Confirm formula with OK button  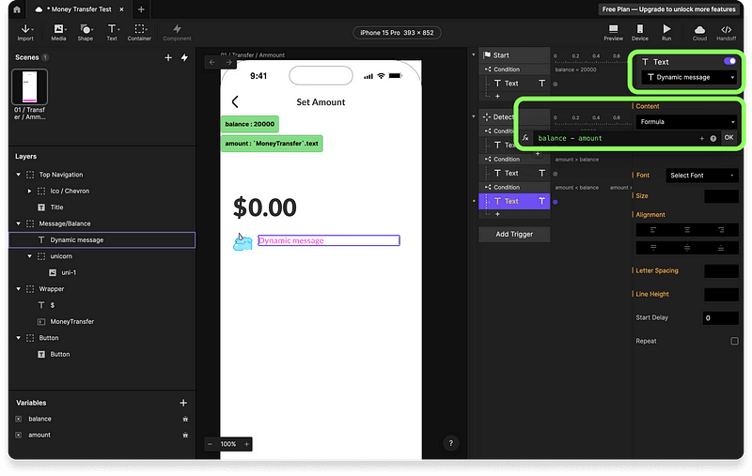[728, 137]
